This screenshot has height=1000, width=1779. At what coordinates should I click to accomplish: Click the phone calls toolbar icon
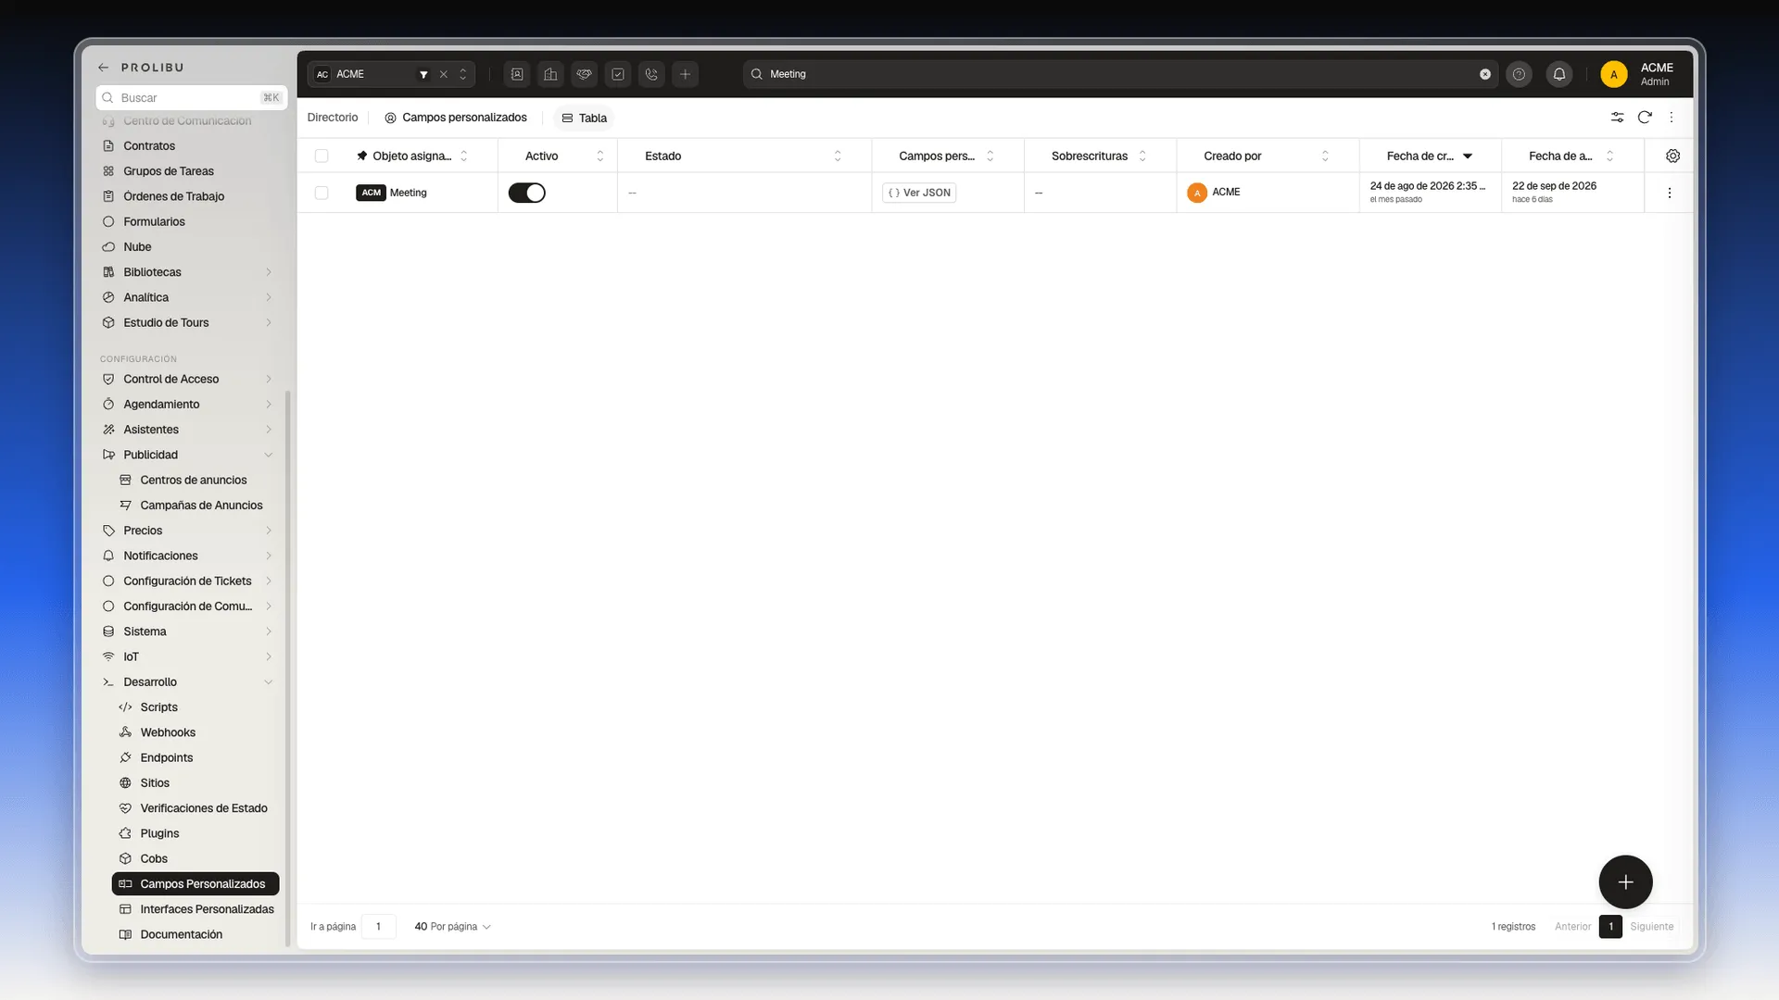pyautogui.click(x=651, y=74)
